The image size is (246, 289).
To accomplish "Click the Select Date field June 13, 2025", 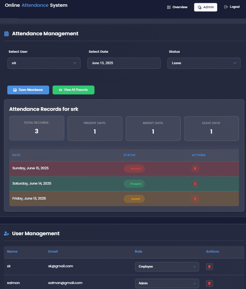I will (124, 63).
